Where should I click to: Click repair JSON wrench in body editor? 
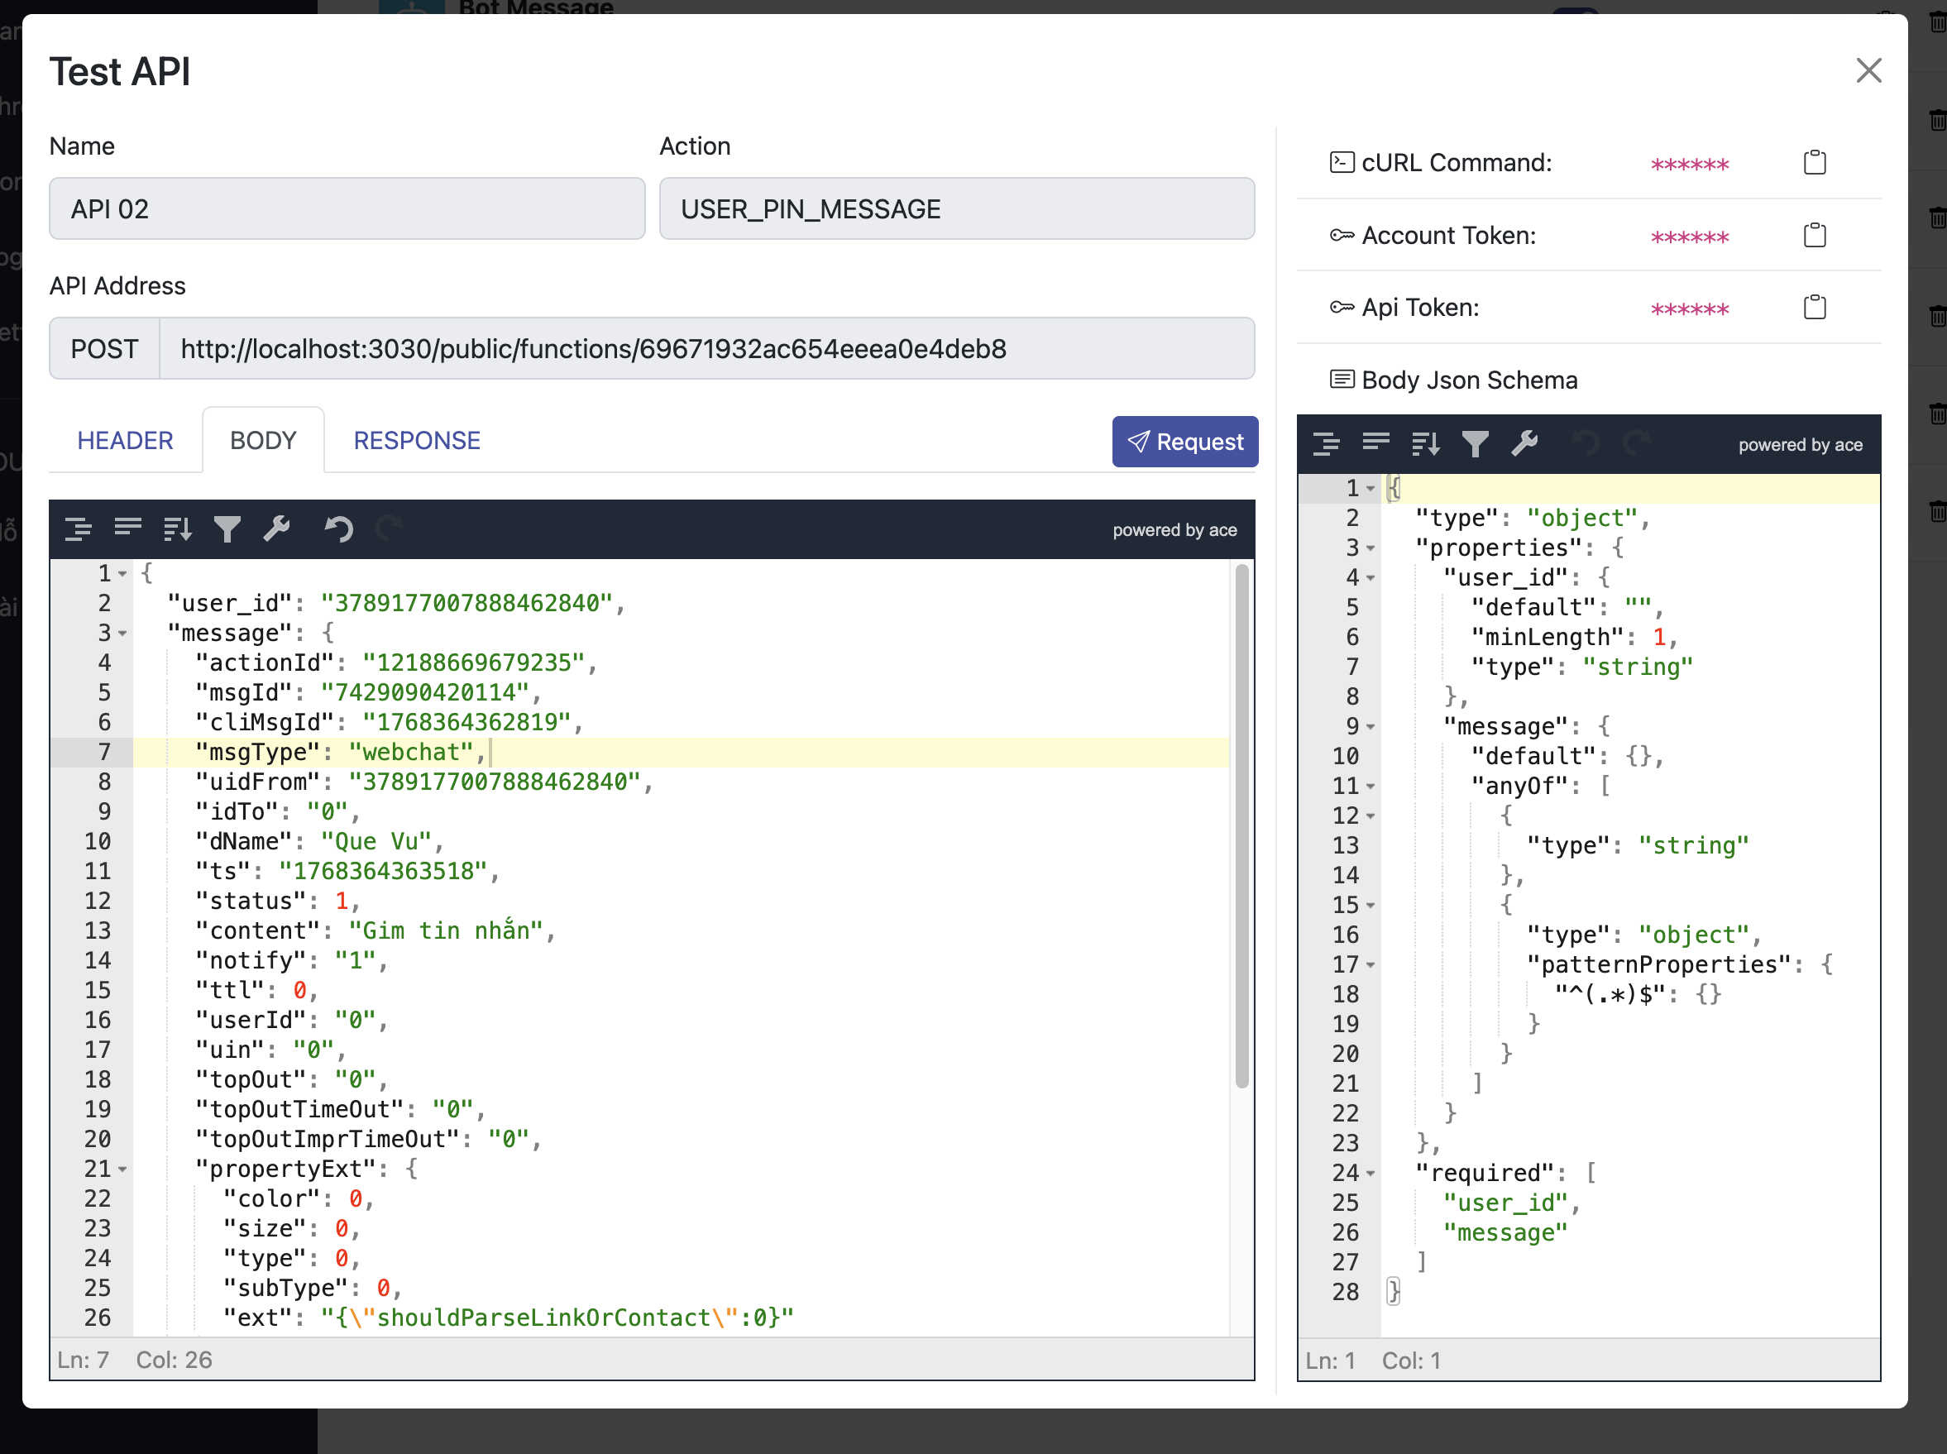click(276, 529)
